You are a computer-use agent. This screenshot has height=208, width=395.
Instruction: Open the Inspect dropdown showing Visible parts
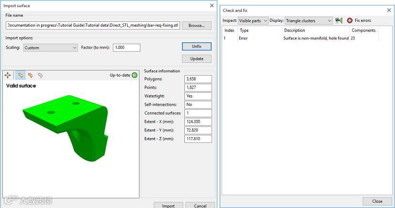(x=253, y=21)
